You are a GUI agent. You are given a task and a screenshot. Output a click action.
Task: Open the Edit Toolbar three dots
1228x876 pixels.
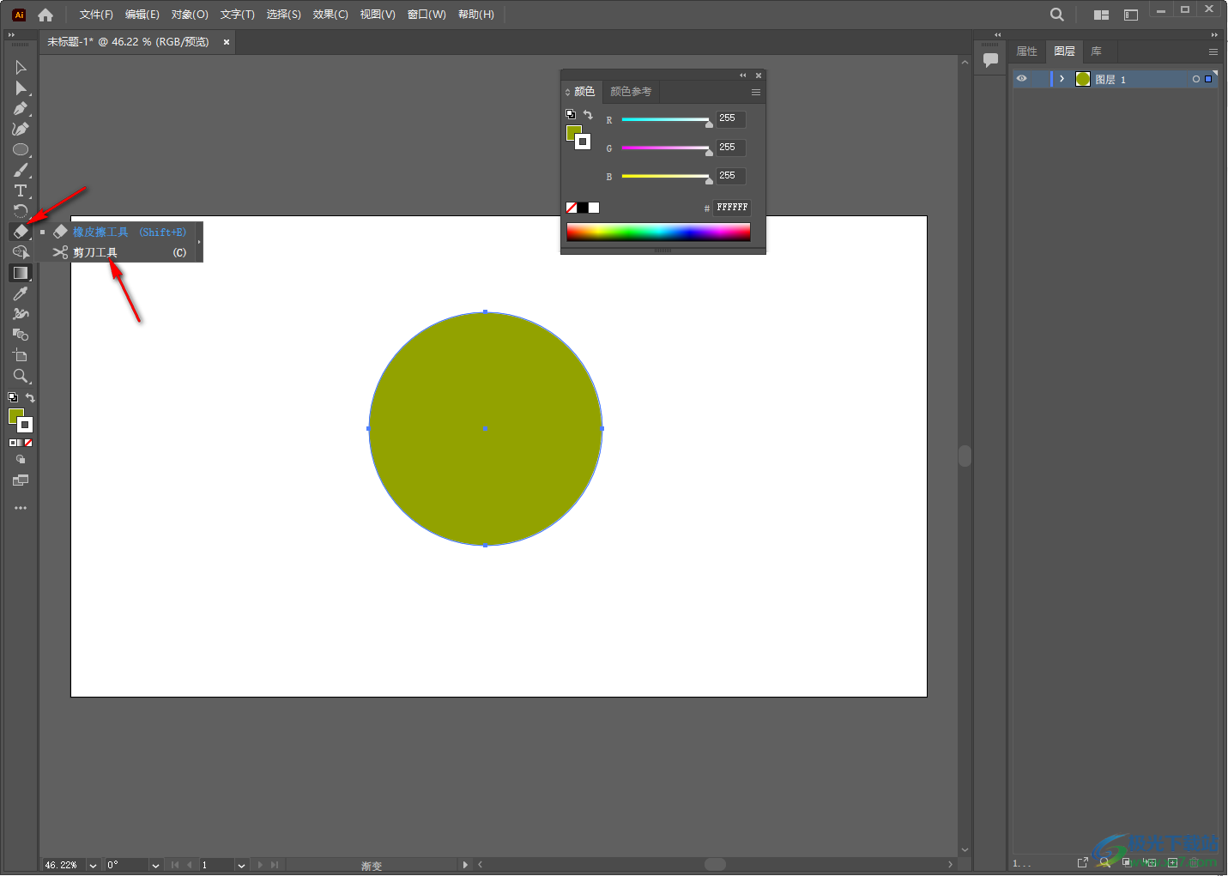pyautogui.click(x=21, y=508)
